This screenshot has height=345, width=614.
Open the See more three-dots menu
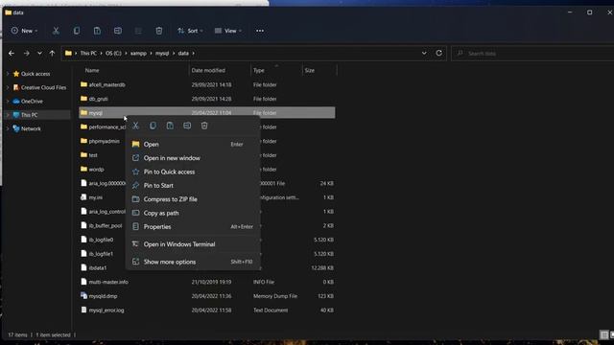click(x=260, y=31)
